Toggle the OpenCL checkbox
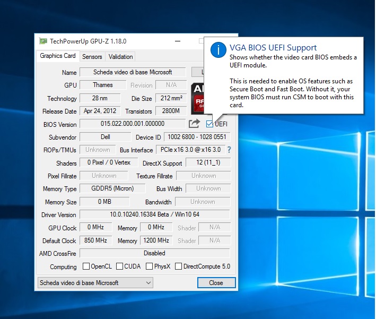This screenshot has height=319, width=376. pos(86,266)
